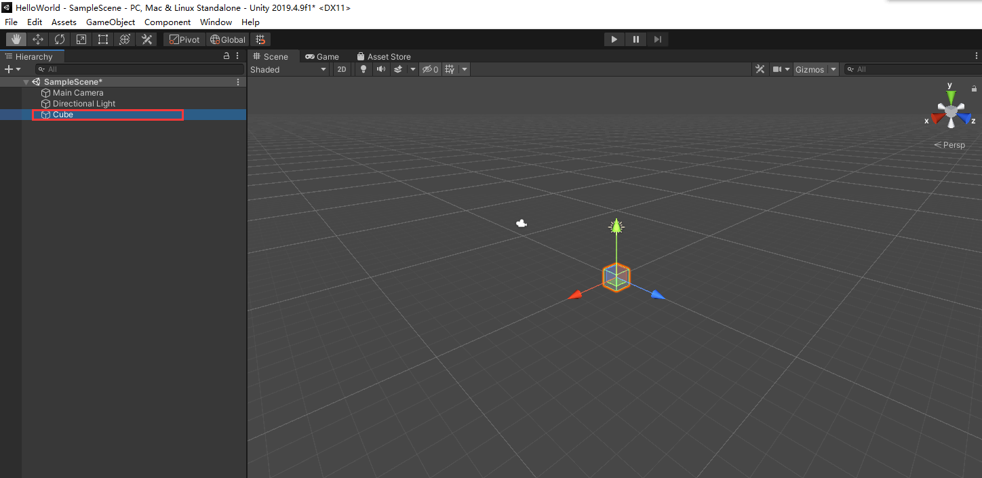Open the custom editor tools button
The height and width of the screenshot is (478, 982).
click(146, 39)
